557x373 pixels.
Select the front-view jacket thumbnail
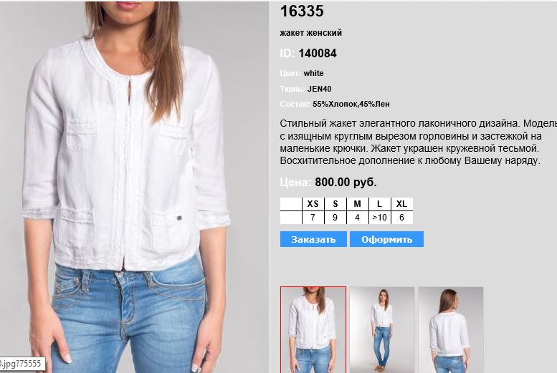click(313, 330)
